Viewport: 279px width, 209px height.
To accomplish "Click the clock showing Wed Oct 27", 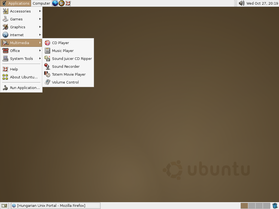I will click(262, 3).
